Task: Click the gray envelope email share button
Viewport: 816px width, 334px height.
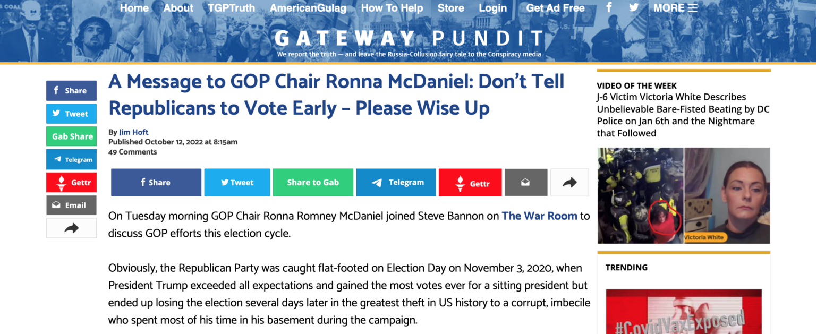Action: (525, 183)
